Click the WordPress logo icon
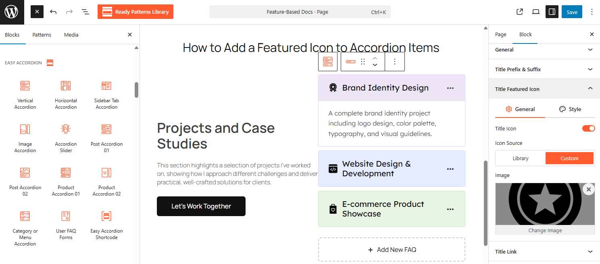Viewport: 600px width, 264px height. (x=12, y=12)
